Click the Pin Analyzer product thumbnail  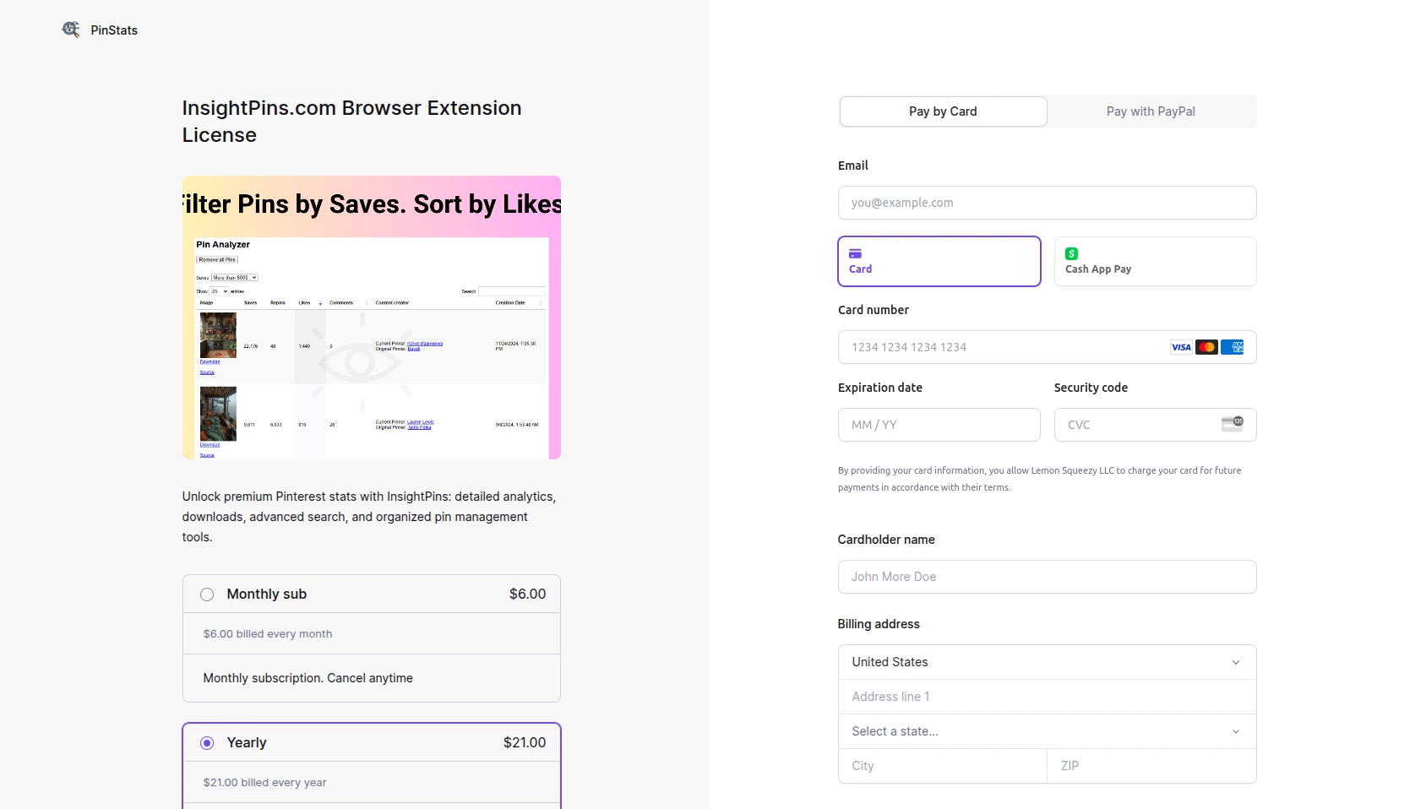[x=372, y=318]
